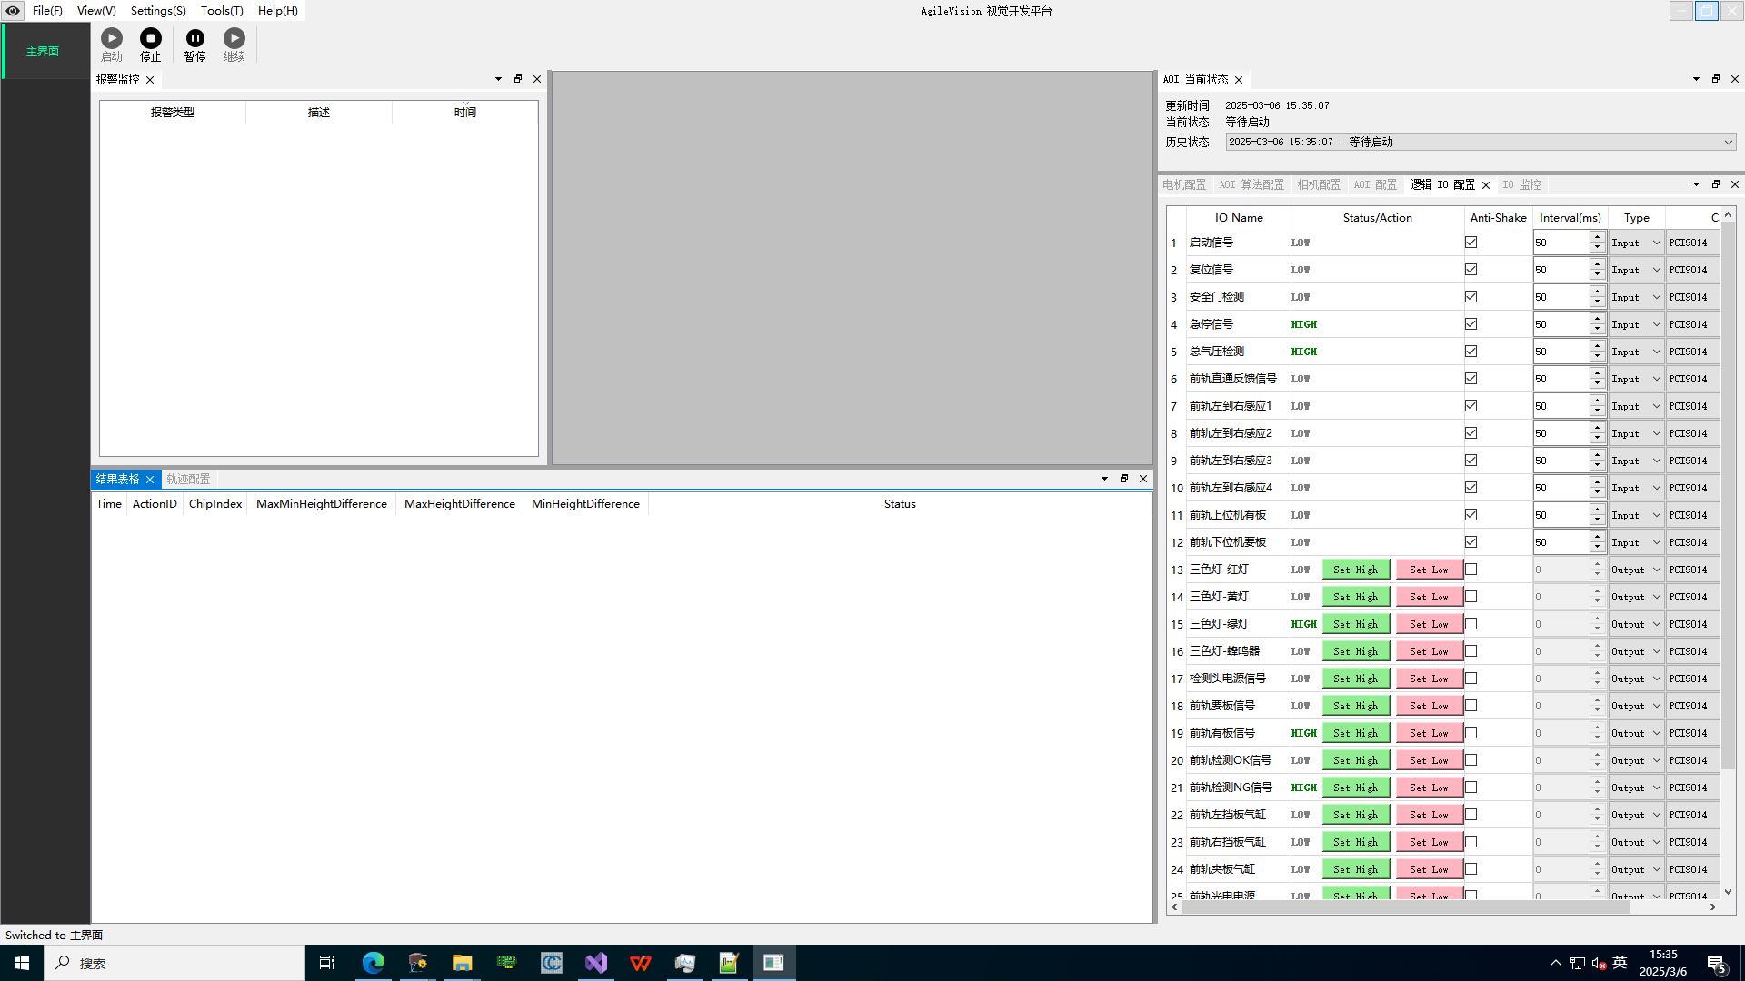
Task: Click the Windows taskbar search box
Action: coord(174,963)
